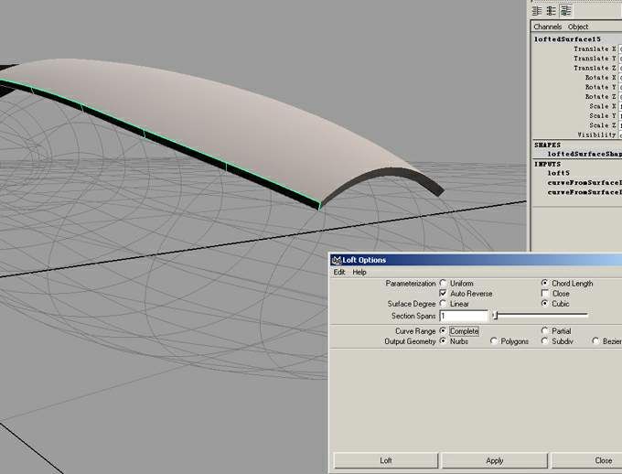Select the Scale Y channel label
The width and height of the screenshot is (622, 474).
[603, 115]
